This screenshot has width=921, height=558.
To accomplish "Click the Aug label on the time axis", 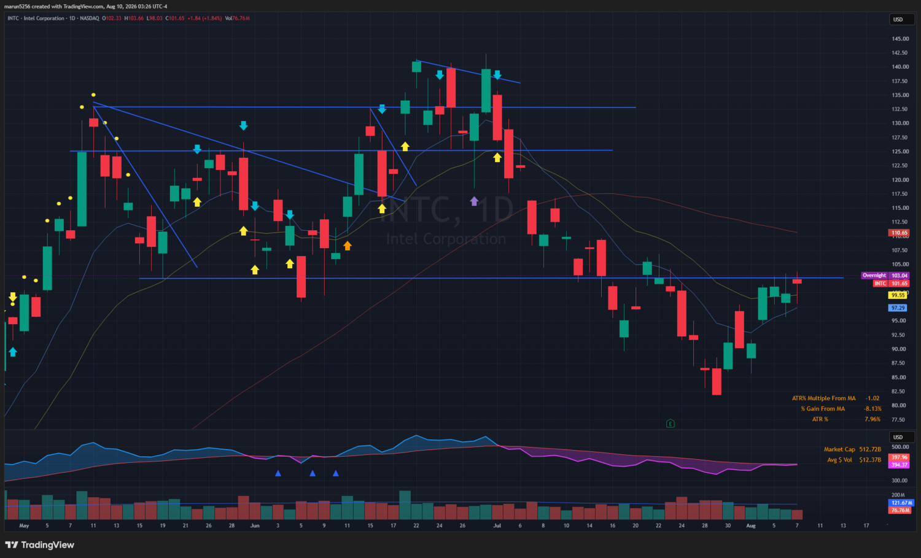I will click(751, 525).
